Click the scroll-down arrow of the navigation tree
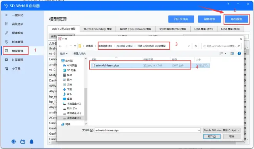This screenshot has height=149, width=254. (86, 124)
